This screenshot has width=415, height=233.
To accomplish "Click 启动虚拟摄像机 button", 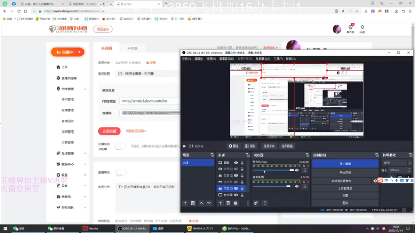I will point(341,181).
